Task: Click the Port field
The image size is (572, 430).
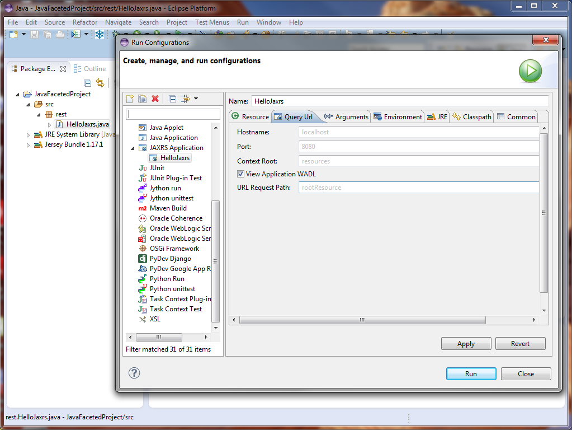Action: (x=419, y=147)
